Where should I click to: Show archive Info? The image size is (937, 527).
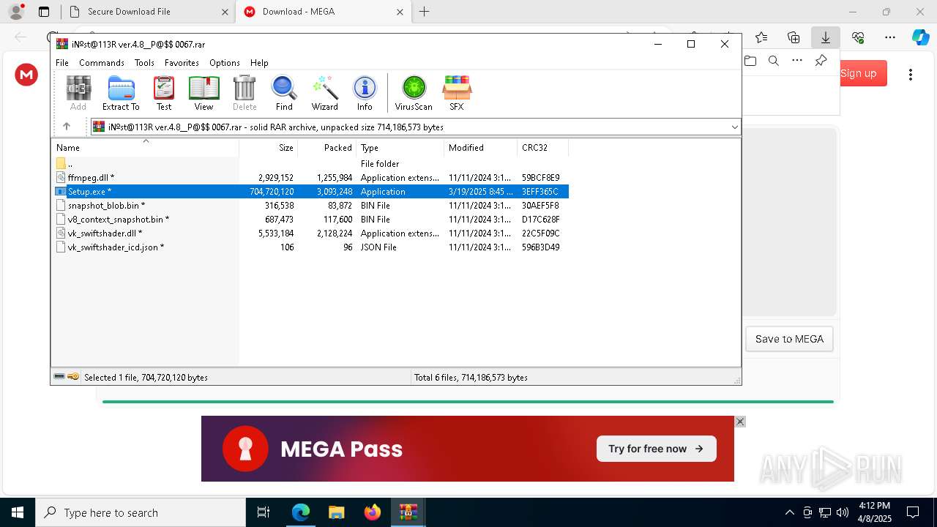pyautogui.click(x=365, y=93)
